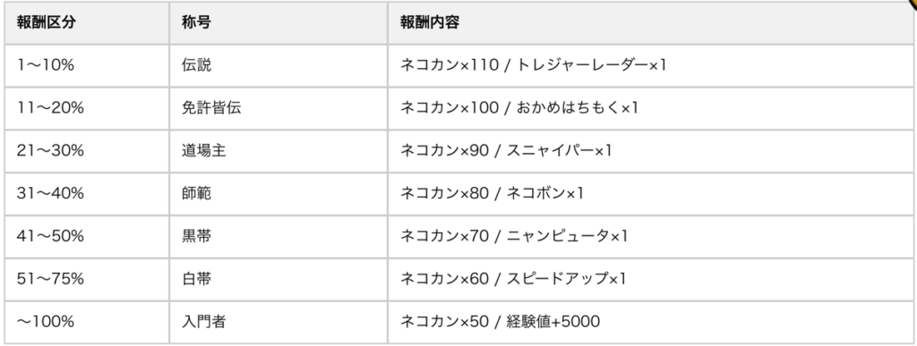
Task: Click the 報酬内容 column header
Action: point(650,22)
